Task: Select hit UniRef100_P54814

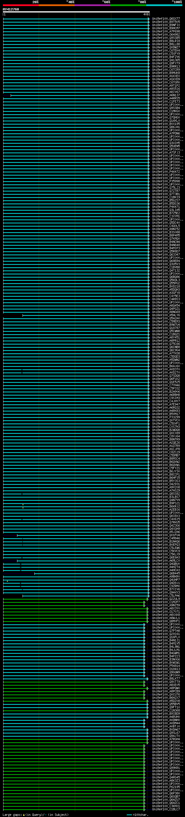Action: click(166, 666)
